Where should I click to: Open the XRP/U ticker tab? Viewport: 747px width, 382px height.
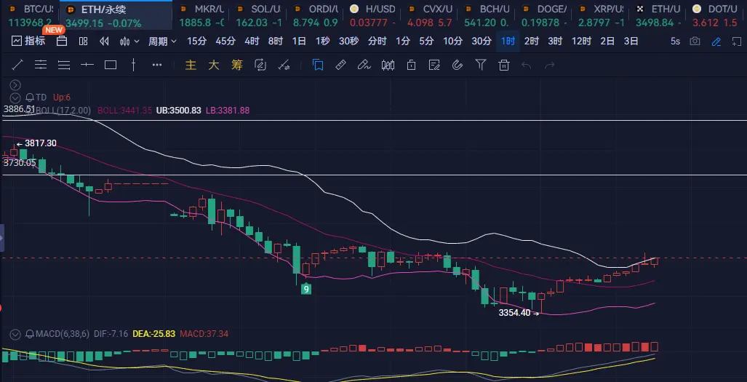tap(602, 15)
